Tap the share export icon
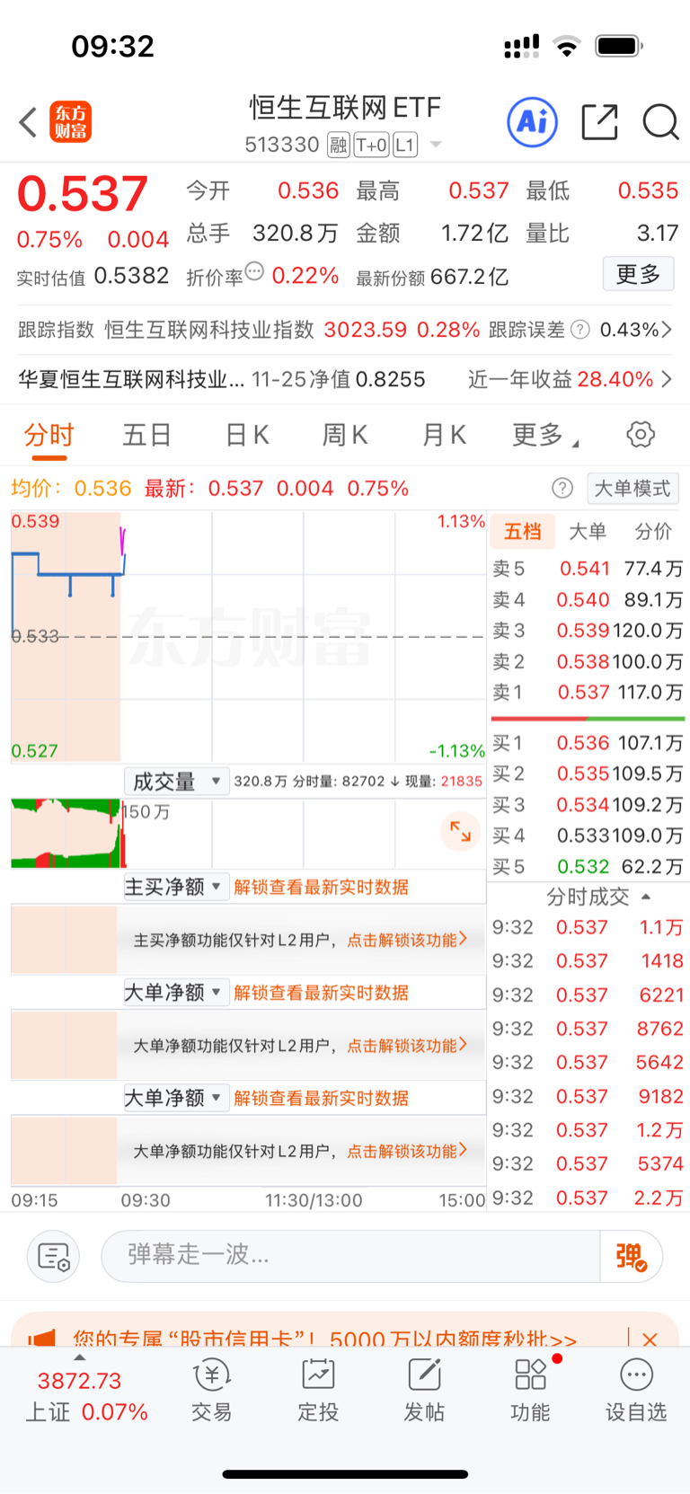The height and width of the screenshot is (1494, 690). coord(599,122)
